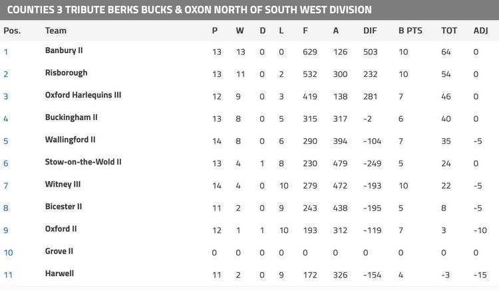This screenshot has width=499, height=290.
Task: Click the Counties 3 Tribute division title
Action: [190, 10]
